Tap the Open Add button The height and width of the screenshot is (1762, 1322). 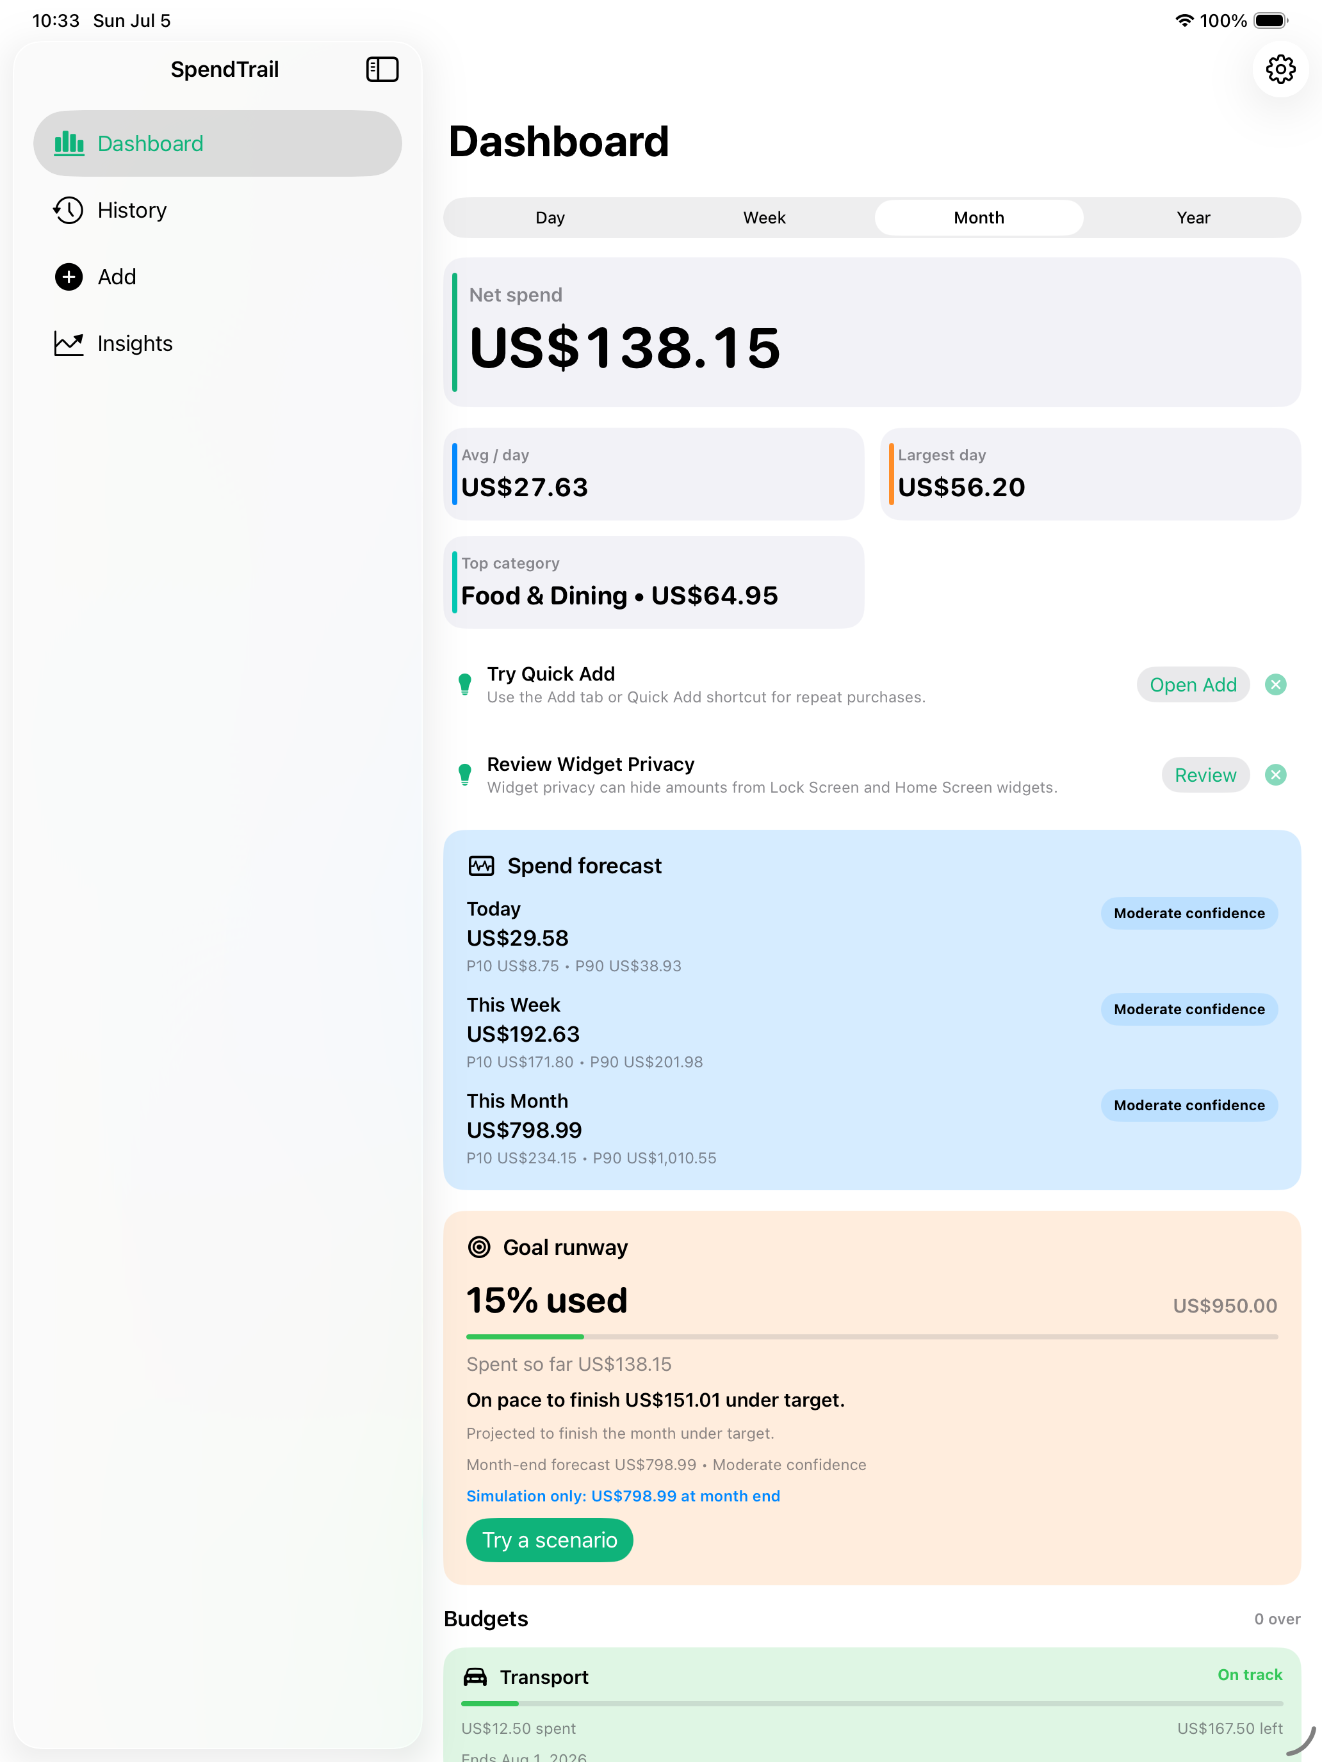[1193, 685]
